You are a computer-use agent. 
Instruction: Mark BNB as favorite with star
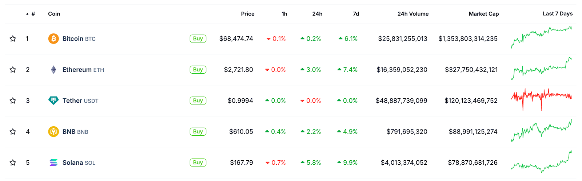pyautogui.click(x=13, y=131)
